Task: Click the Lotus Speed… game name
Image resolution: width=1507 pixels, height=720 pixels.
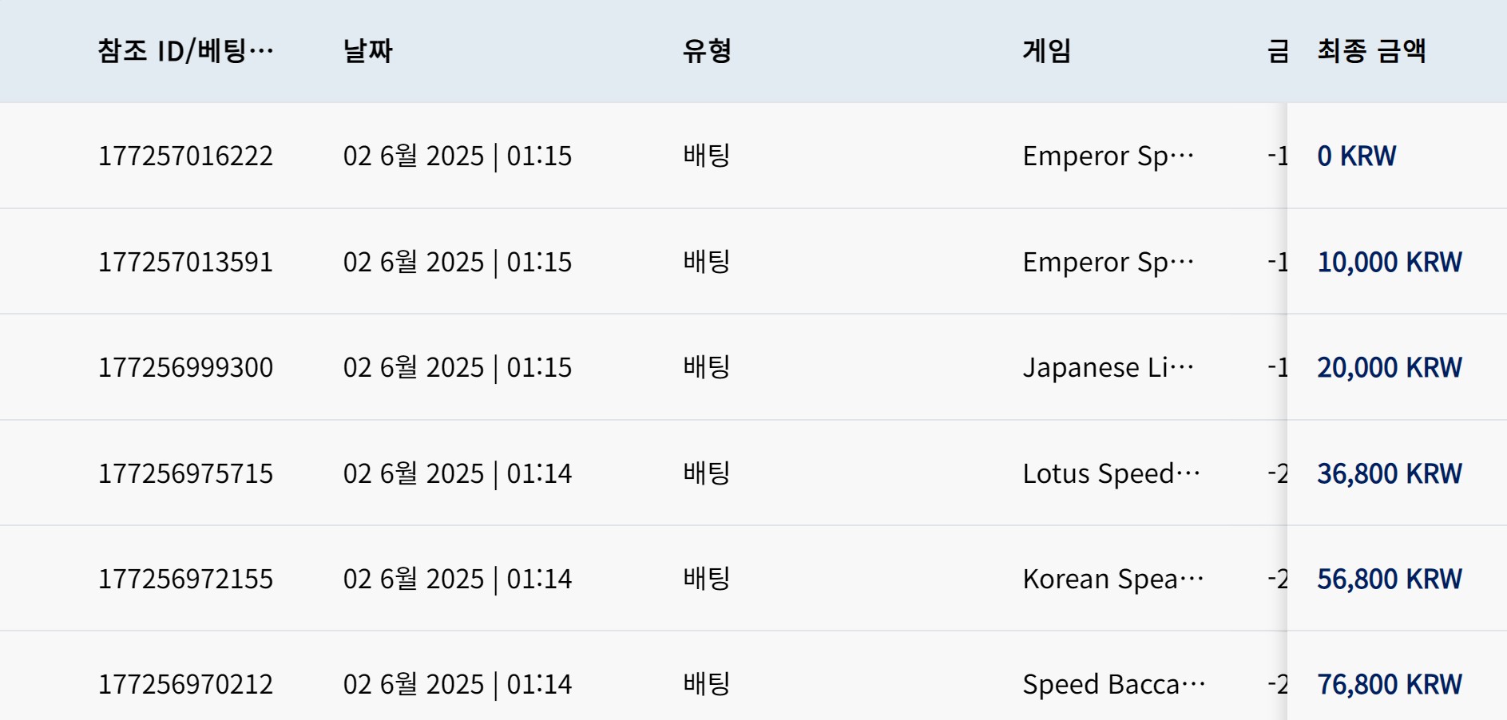Action: click(1112, 473)
